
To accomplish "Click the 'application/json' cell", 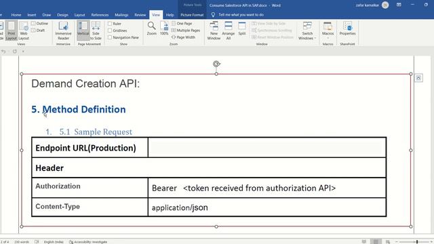I will click(267, 207).
